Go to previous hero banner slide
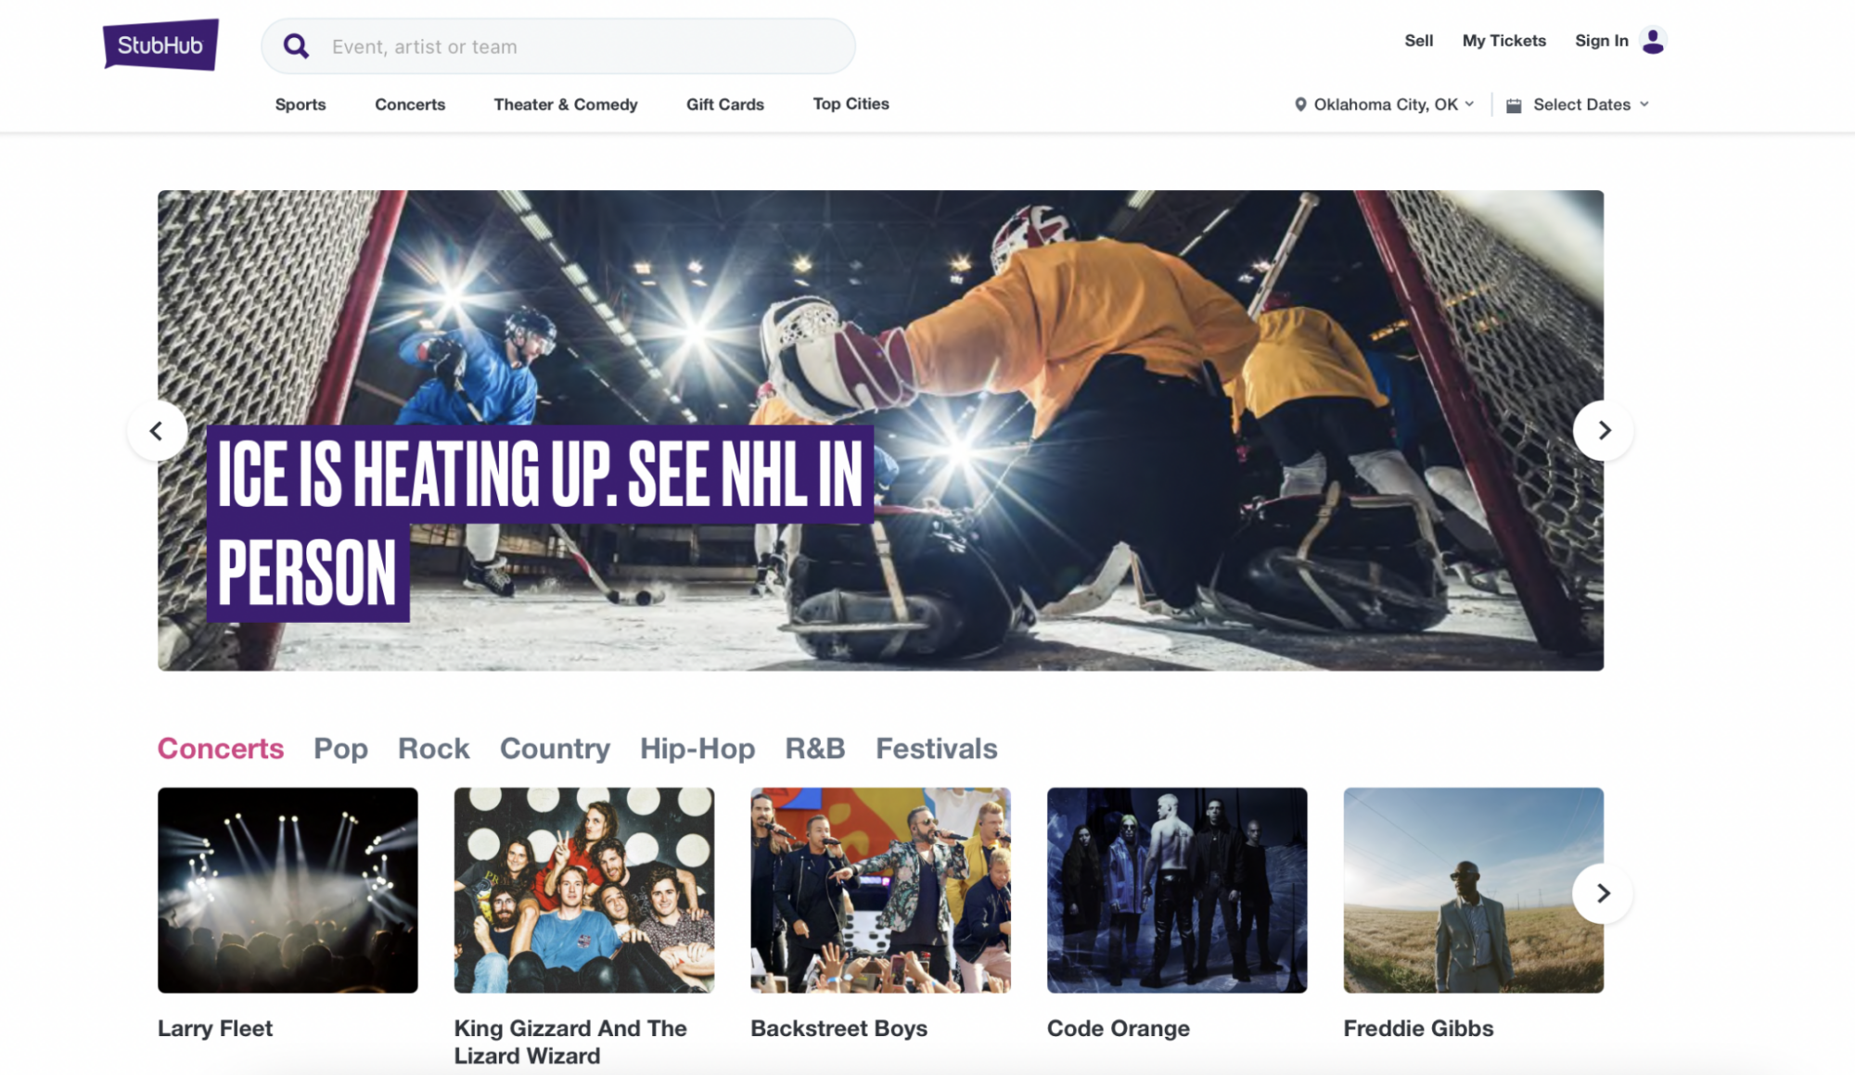Image resolution: width=1855 pixels, height=1075 pixels. (x=157, y=430)
